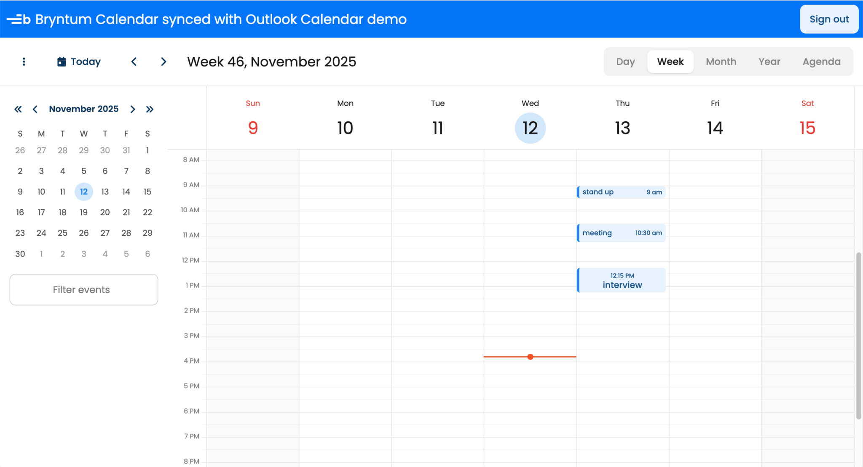Select the Year view tab
Screen dimensions: 863x467
coord(769,62)
